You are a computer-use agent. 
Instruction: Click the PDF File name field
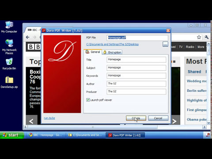(137, 38)
